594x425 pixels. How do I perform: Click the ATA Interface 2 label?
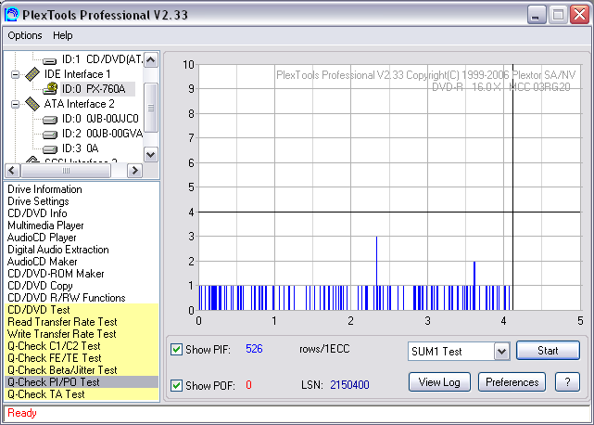tap(79, 104)
